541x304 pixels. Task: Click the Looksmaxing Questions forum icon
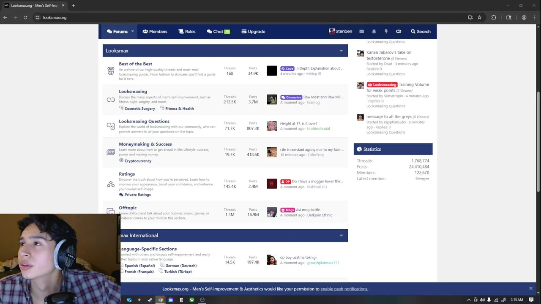[111, 126]
